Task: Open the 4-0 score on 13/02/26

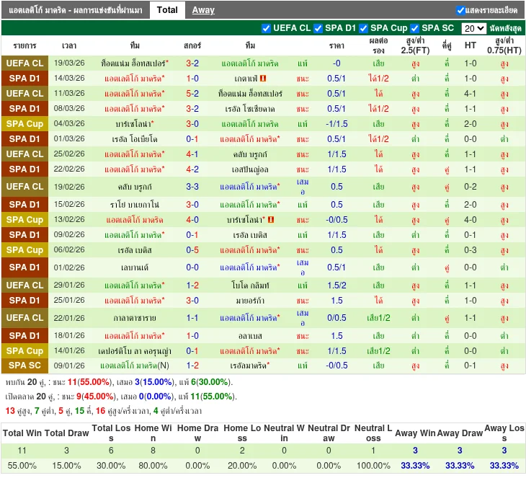Action: [192, 220]
